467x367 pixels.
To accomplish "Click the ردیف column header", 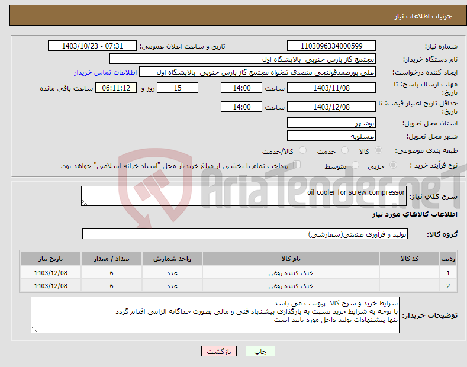I will pos(448,259).
